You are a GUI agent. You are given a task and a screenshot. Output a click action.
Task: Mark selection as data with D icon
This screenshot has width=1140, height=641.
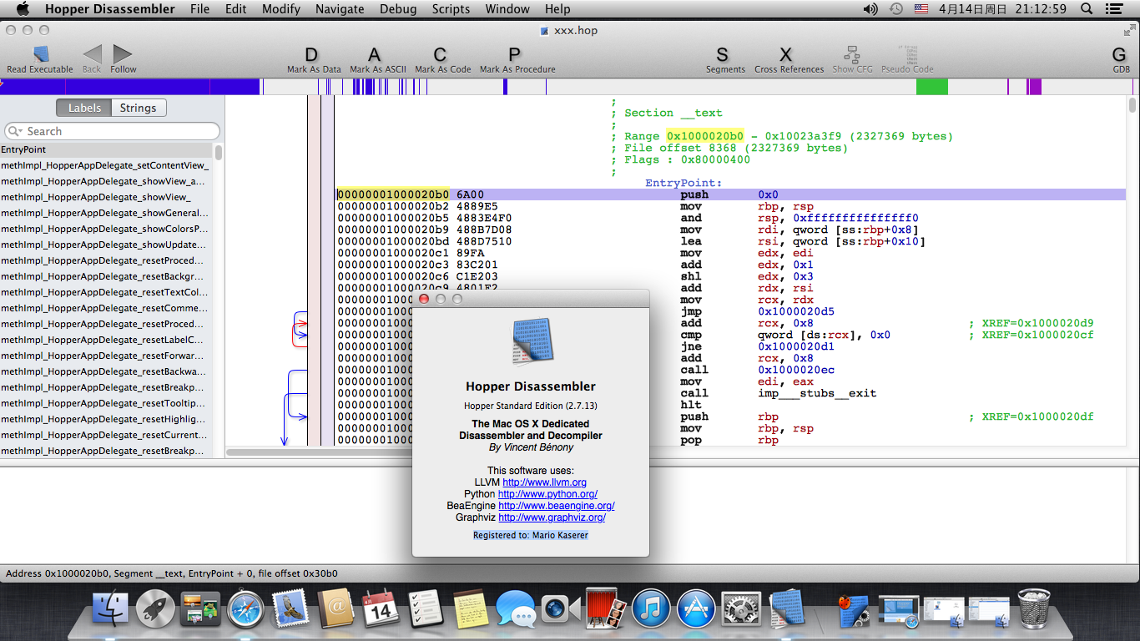(312, 55)
